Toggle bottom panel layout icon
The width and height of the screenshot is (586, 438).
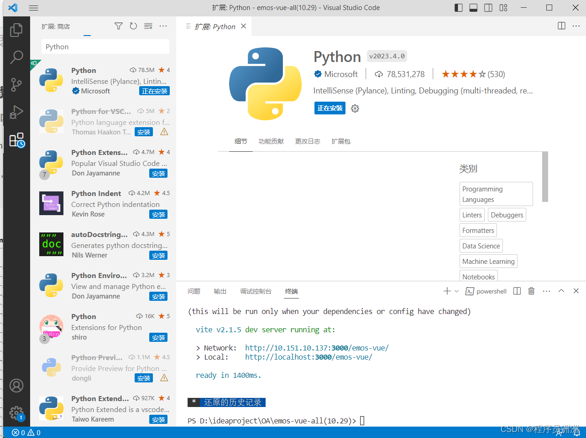(473, 8)
